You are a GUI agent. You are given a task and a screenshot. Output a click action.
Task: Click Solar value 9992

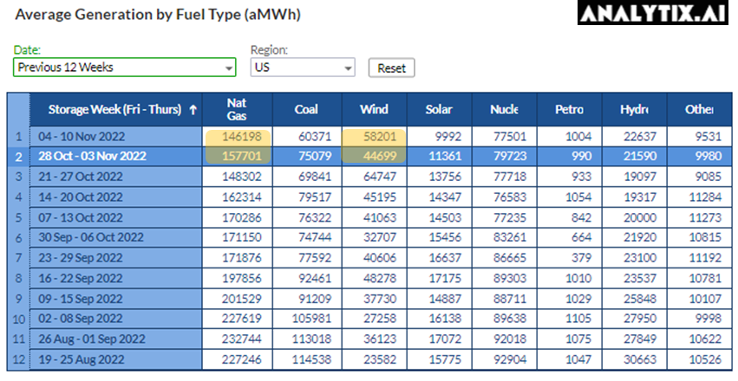pos(448,137)
